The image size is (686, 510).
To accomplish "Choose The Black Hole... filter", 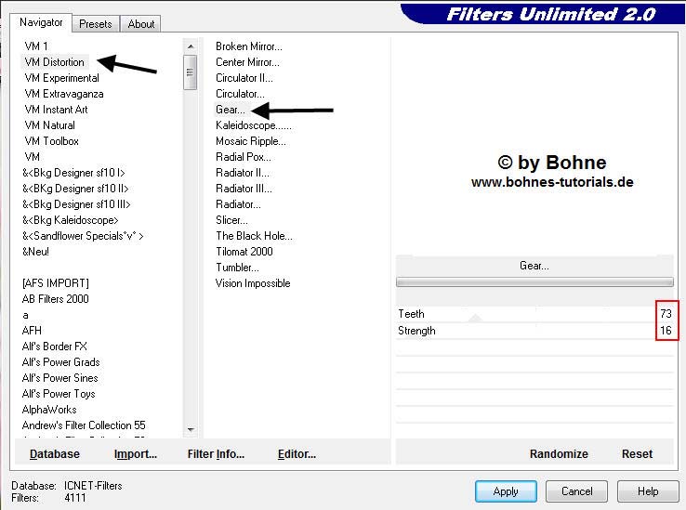I will 254,236.
